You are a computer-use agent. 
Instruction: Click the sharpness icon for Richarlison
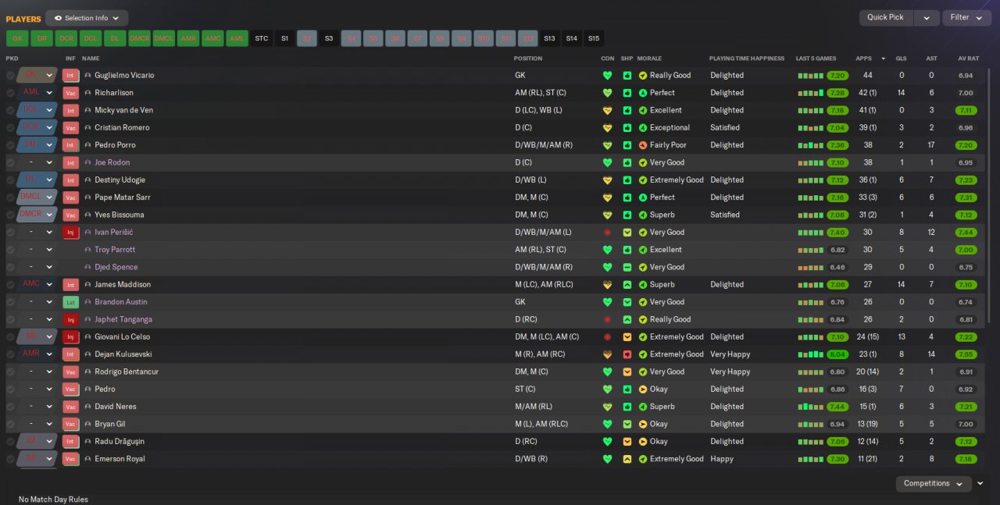pos(627,93)
